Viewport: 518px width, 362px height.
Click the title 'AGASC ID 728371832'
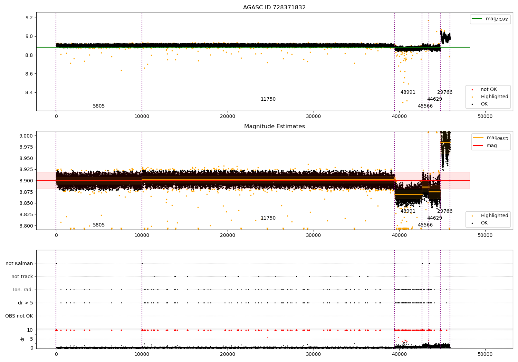[274, 8]
